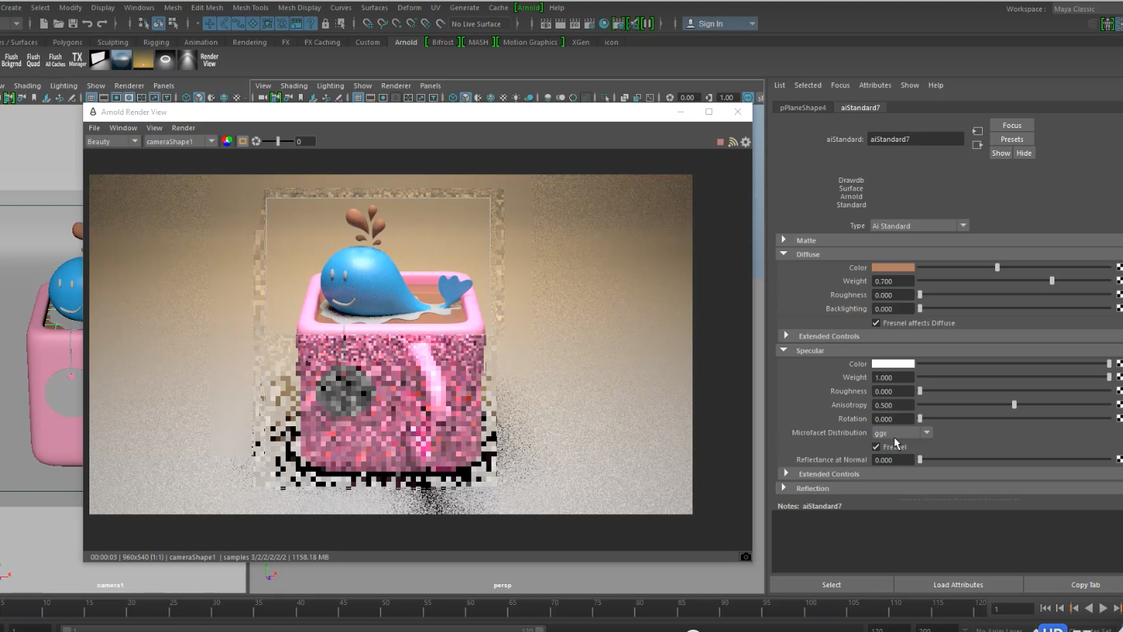The width and height of the screenshot is (1123, 632).
Task: Switch to the pPlaneShape4 tab
Action: point(803,108)
